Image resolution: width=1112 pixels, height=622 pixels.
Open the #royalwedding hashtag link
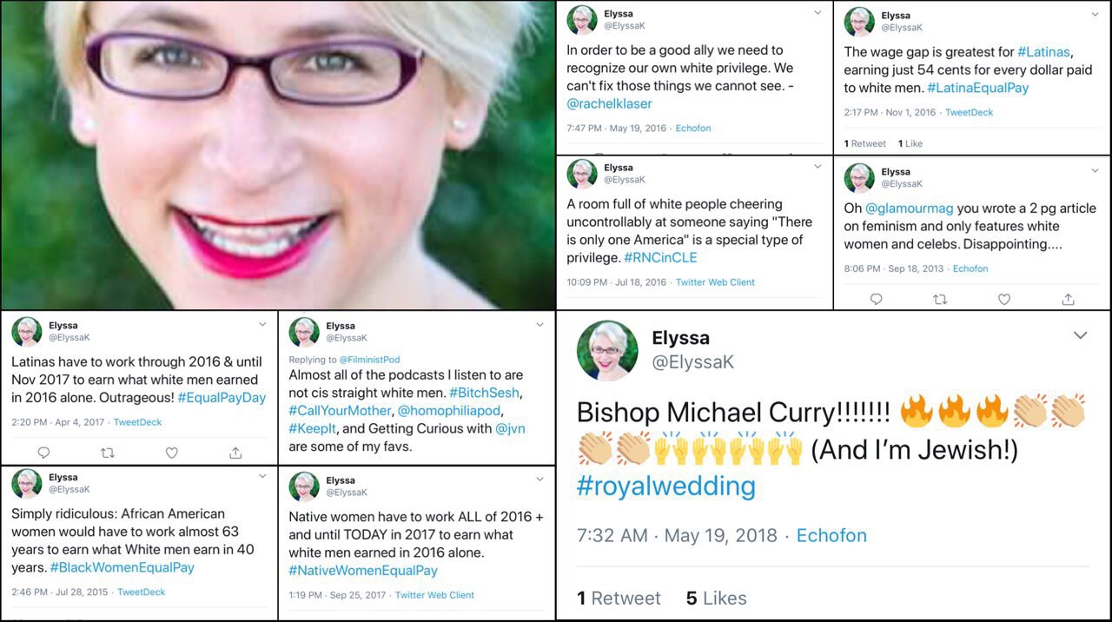(665, 486)
